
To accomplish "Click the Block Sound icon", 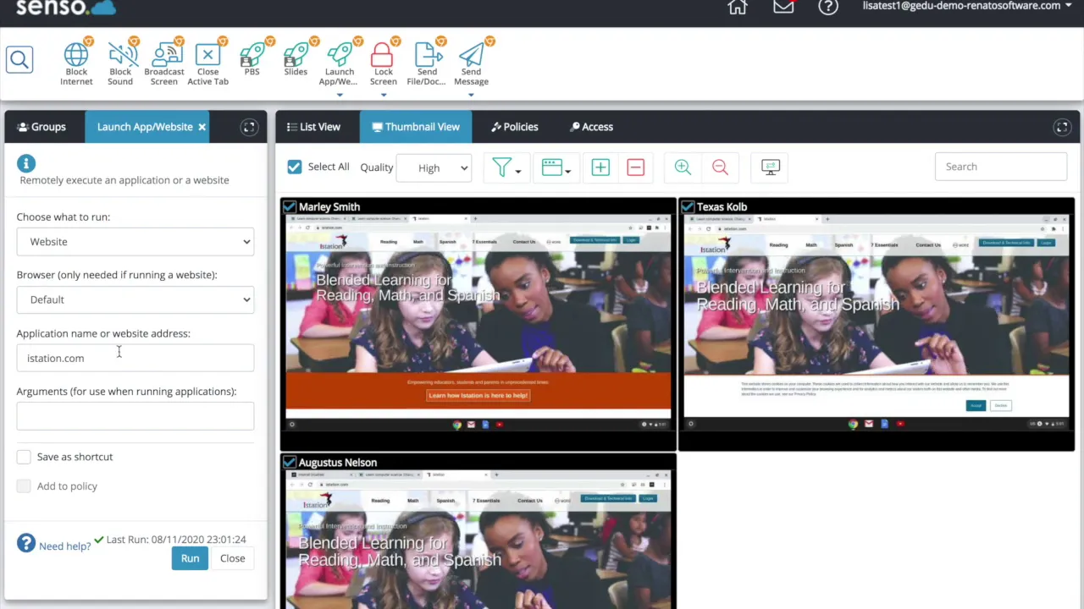I will pyautogui.click(x=121, y=55).
